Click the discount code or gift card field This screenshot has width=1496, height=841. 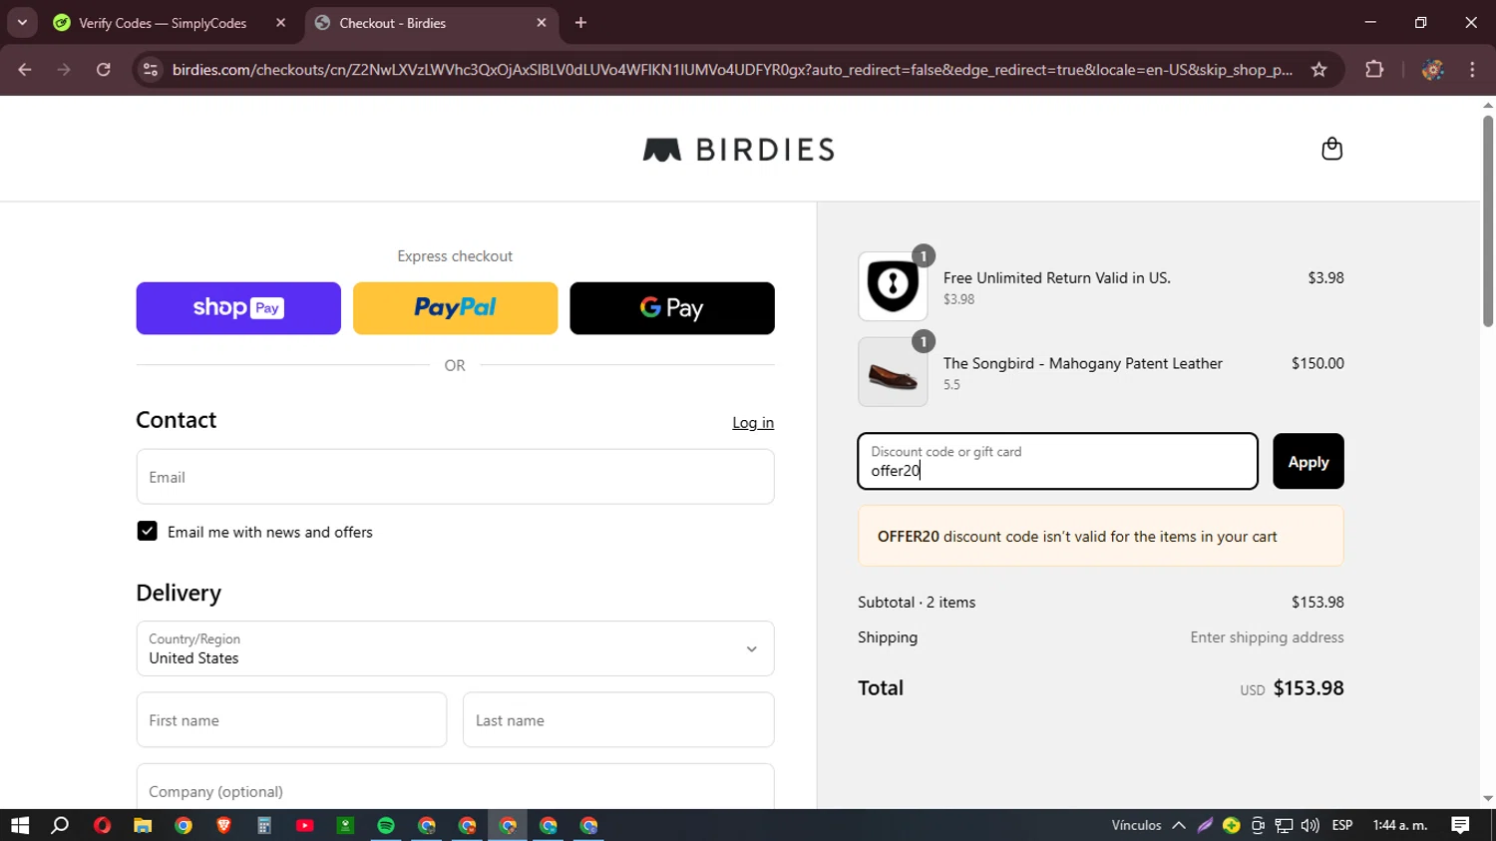(x=1057, y=462)
